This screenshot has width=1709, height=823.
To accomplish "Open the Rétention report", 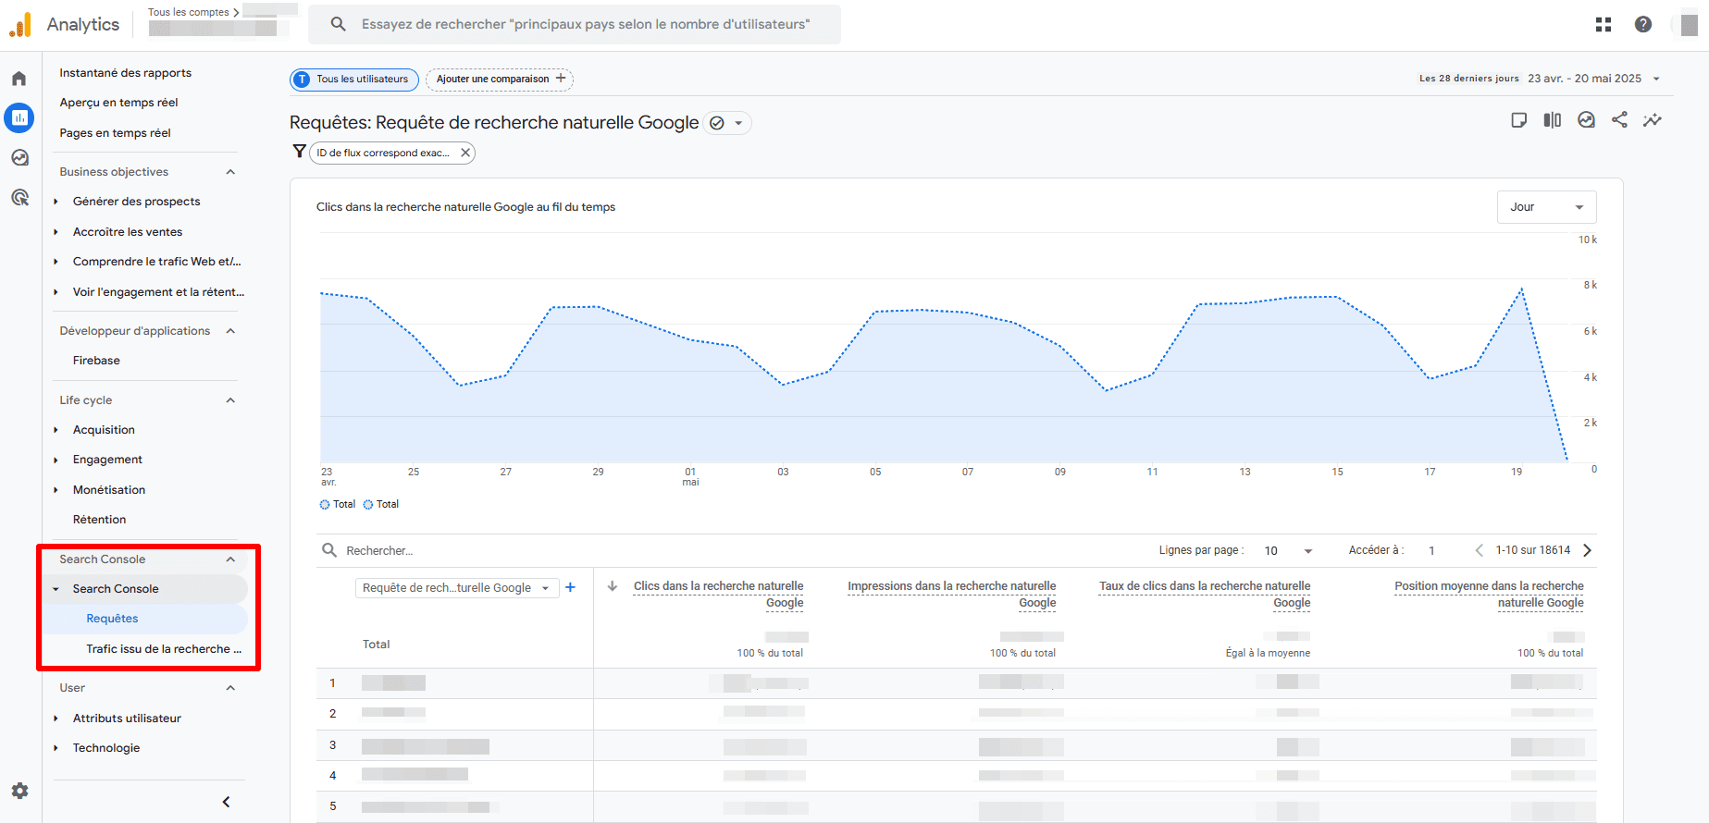I will click(x=99, y=520).
